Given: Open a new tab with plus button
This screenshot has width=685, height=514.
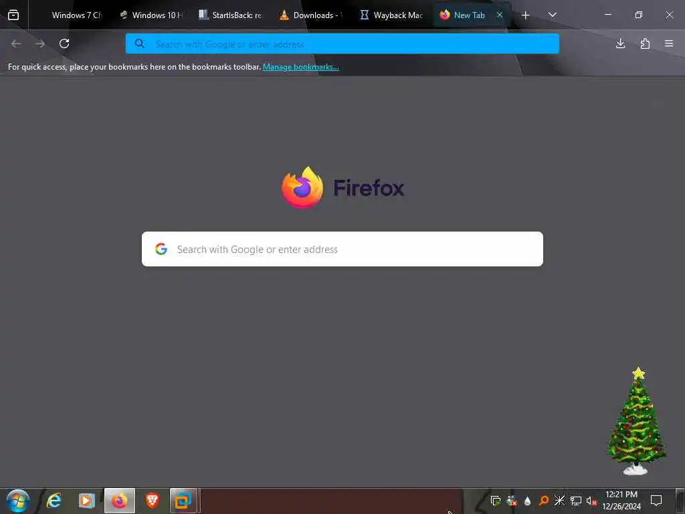Looking at the screenshot, I should tap(526, 15).
